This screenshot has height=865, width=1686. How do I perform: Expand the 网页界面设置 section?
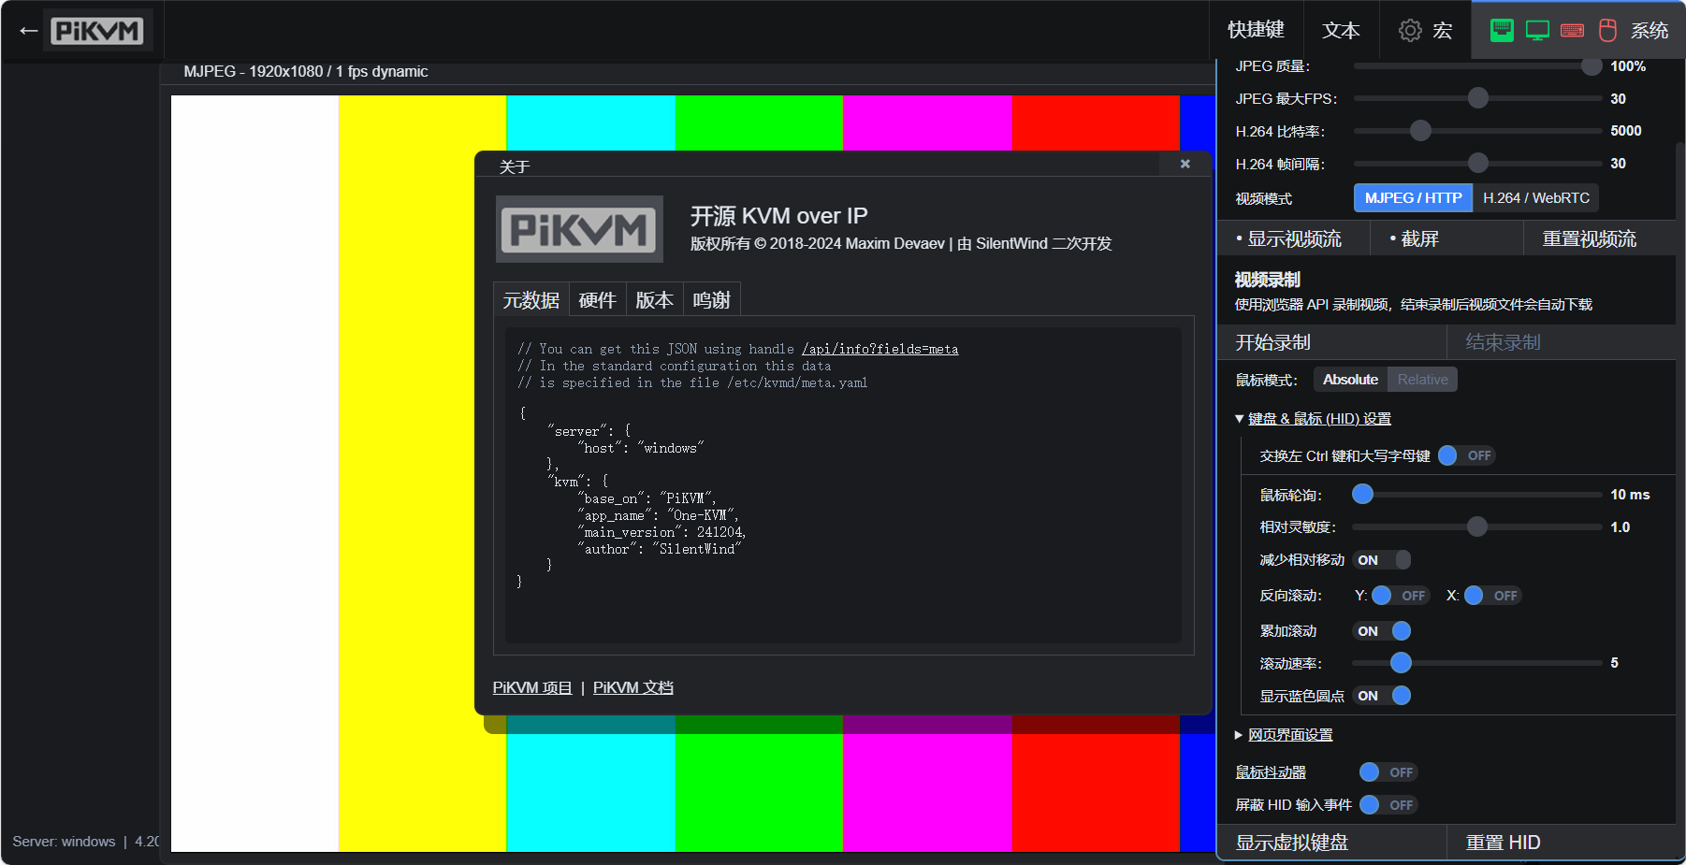pyautogui.click(x=1289, y=735)
